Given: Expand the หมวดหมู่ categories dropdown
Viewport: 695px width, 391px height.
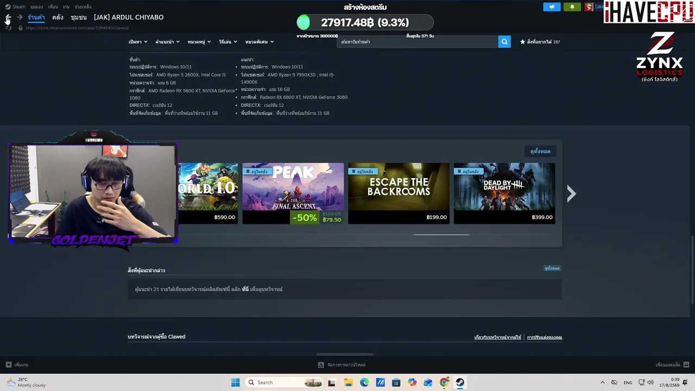Looking at the screenshot, I should tap(199, 42).
